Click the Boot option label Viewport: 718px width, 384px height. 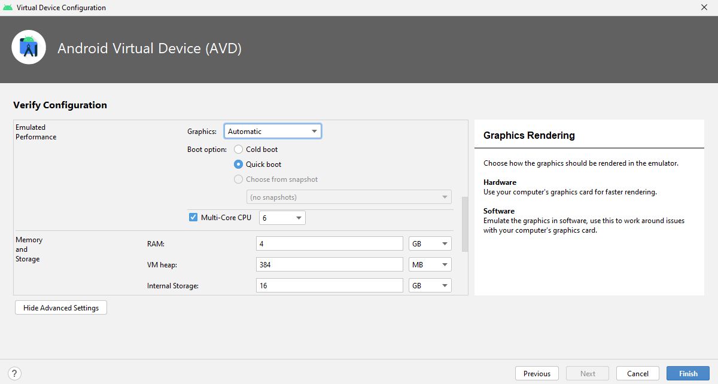pyautogui.click(x=207, y=150)
